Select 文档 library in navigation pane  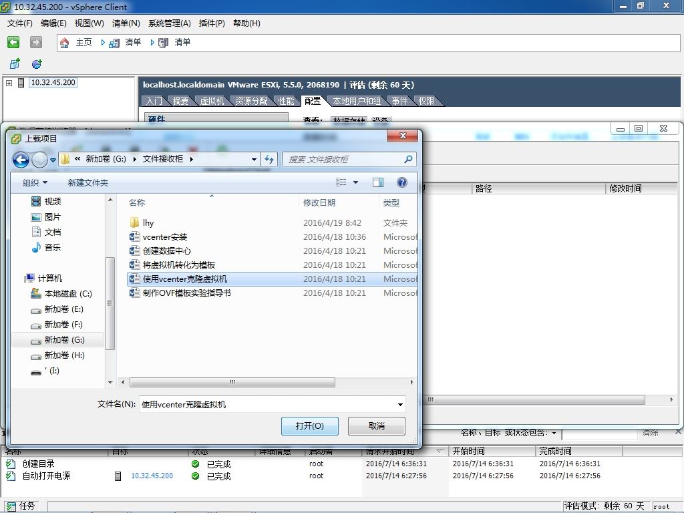pyautogui.click(x=46, y=232)
